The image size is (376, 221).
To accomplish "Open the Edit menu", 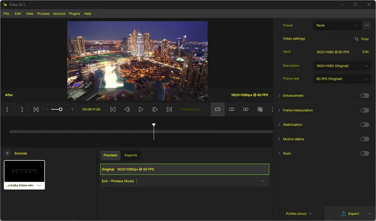I will click(x=18, y=14).
